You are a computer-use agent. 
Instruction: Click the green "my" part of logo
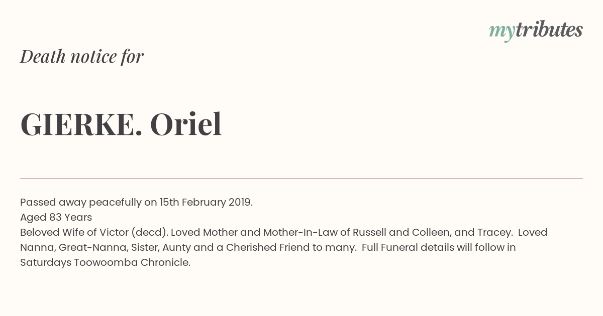[501, 32]
